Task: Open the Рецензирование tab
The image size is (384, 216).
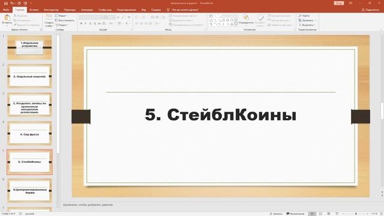Action: tap(127, 10)
